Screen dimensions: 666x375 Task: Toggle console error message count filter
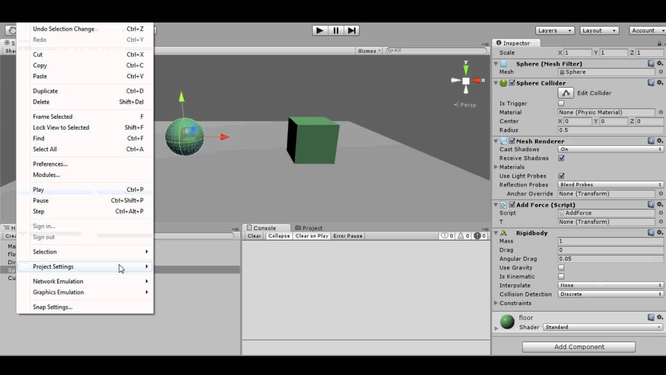click(x=480, y=236)
